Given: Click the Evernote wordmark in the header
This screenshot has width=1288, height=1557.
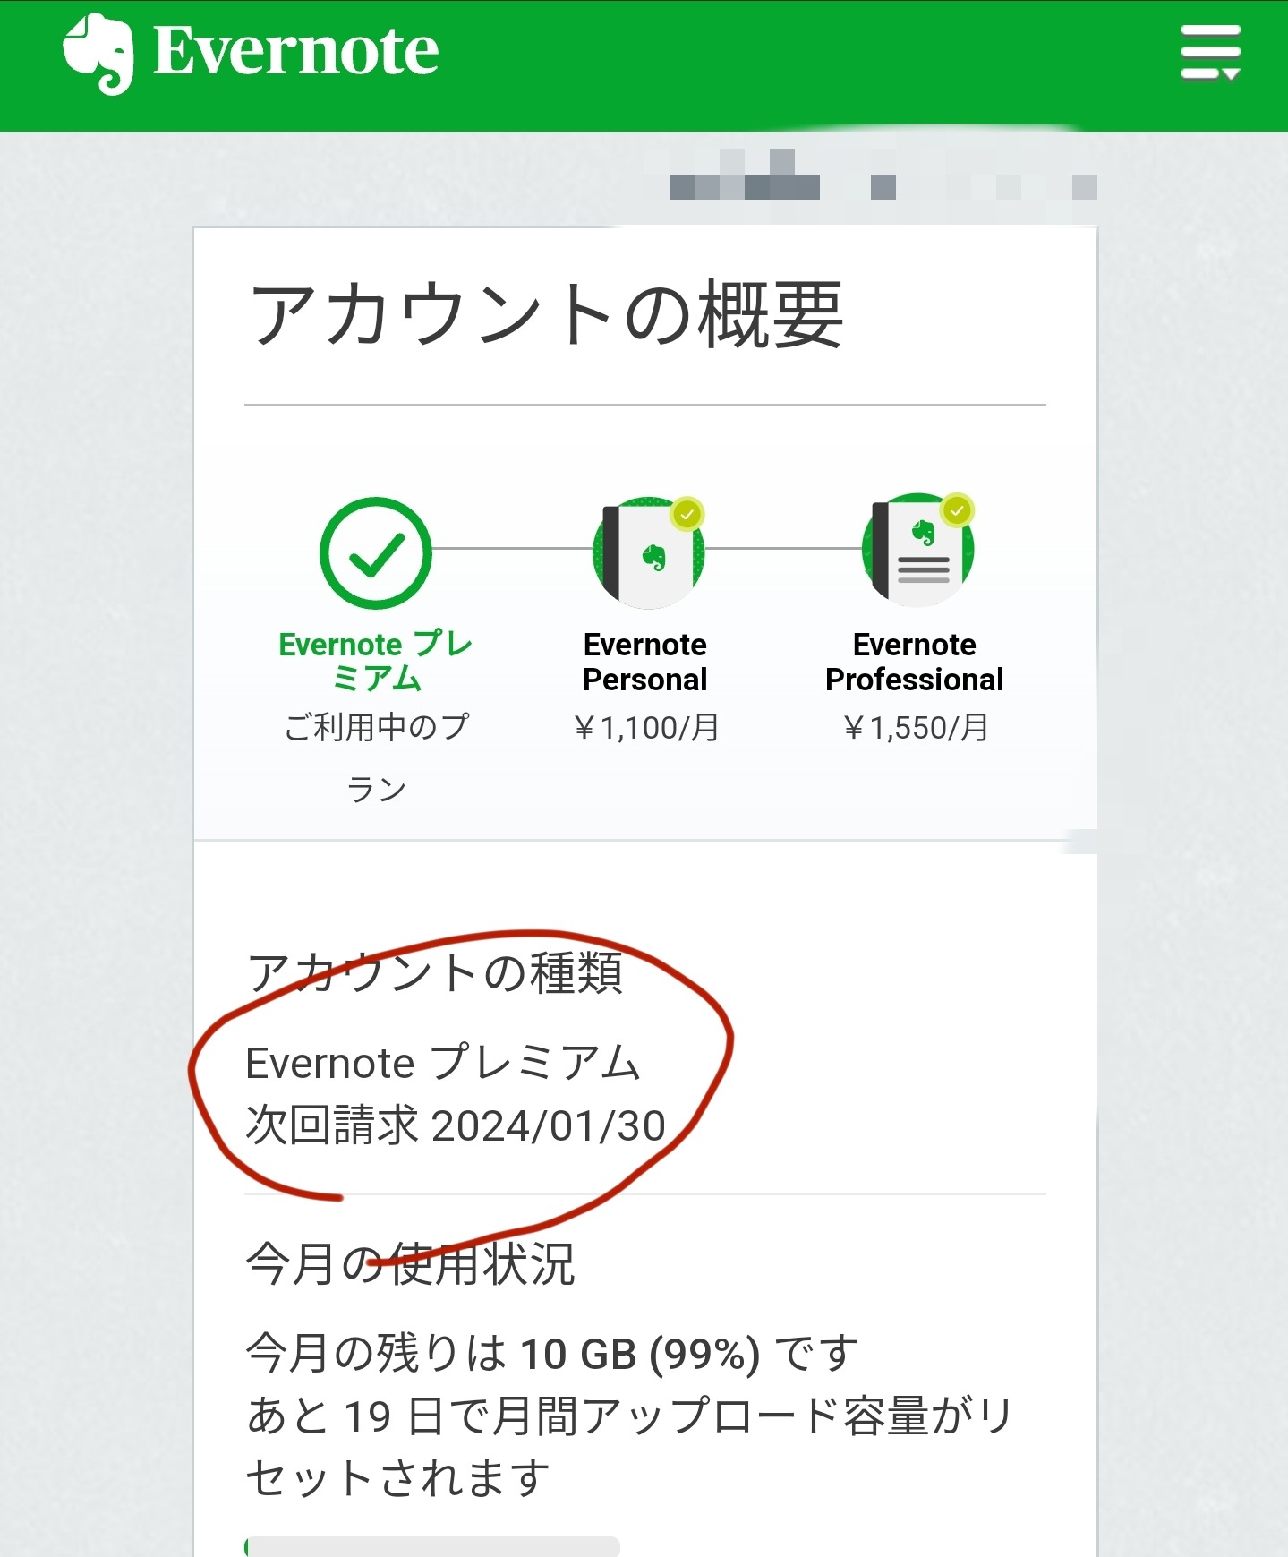Looking at the screenshot, I should (x=295, y=50).
